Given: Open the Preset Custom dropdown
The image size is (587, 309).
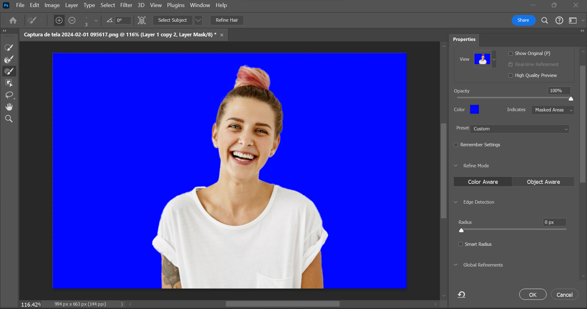Looking at the screenshot, I should point(520,129).
